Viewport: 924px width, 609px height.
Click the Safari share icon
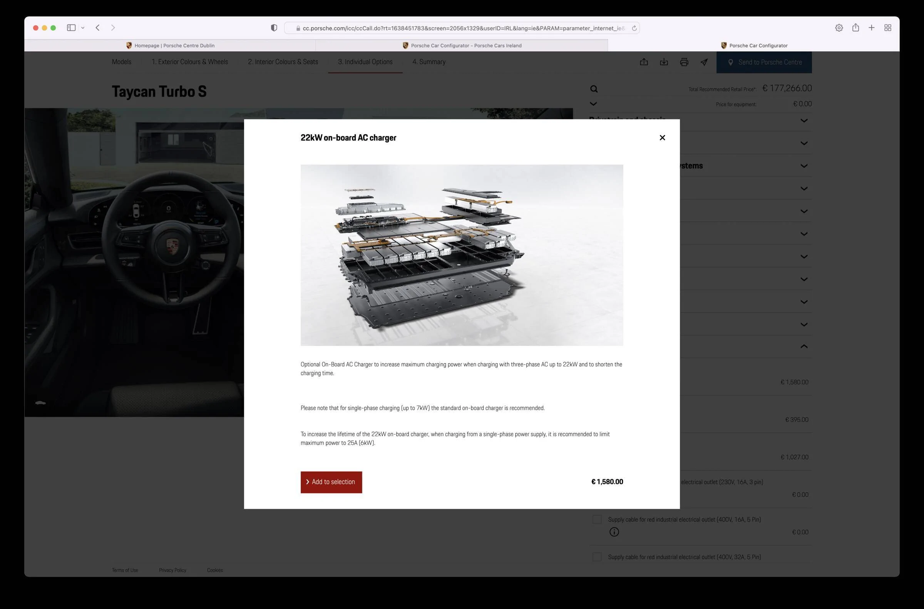(855, 28)
